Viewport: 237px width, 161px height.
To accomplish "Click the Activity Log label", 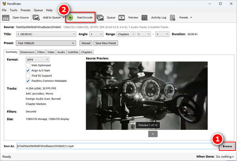I will pos(158,17).
